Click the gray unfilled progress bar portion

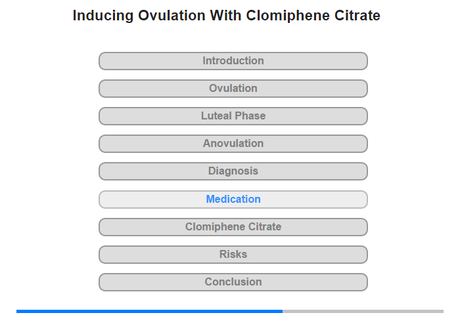pyautogui.click(x=363, y=311)
